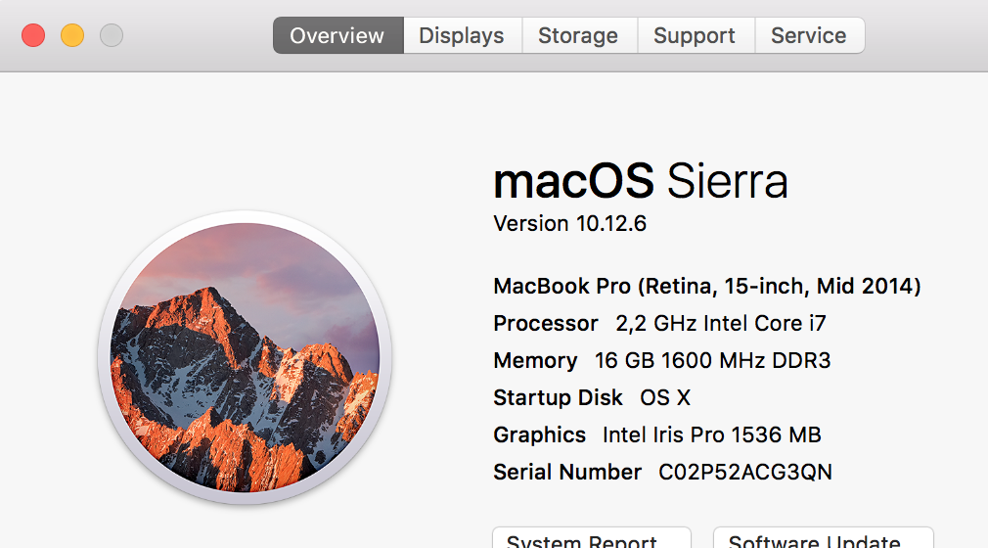Open the System Report button
Viewport: 988px width, 548px height.
click(x=591, y=539)
